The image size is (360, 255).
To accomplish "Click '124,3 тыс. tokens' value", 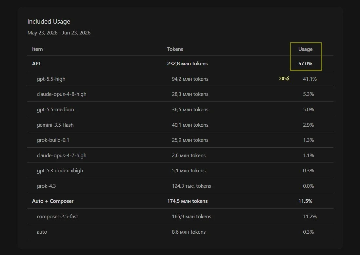I will [x=191, y=186].
